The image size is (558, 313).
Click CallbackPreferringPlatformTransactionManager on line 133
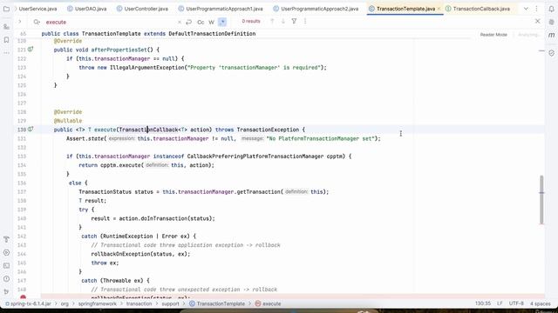[x=255, y=156]
